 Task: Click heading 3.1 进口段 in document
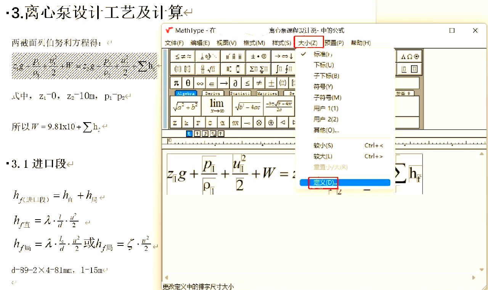pos(39,164)
